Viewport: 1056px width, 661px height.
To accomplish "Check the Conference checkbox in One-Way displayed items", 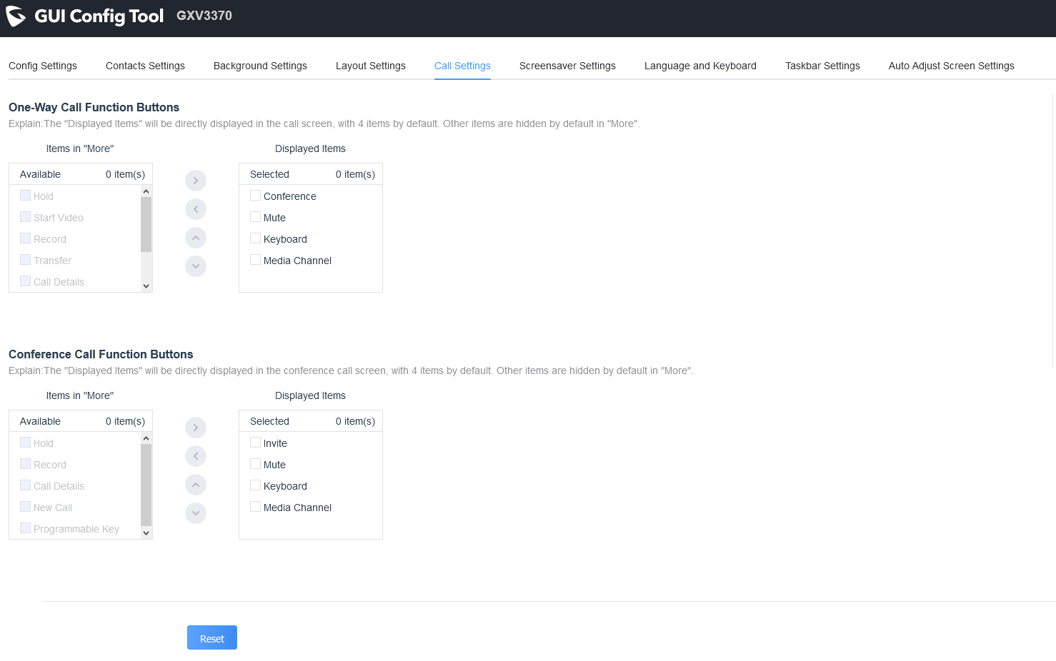I will tap(255, 196).
